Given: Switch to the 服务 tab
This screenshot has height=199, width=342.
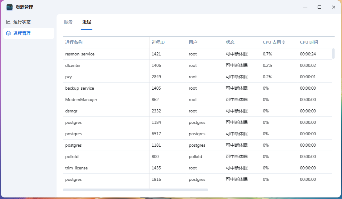Looking at the screenshot, I should [68, 22].
